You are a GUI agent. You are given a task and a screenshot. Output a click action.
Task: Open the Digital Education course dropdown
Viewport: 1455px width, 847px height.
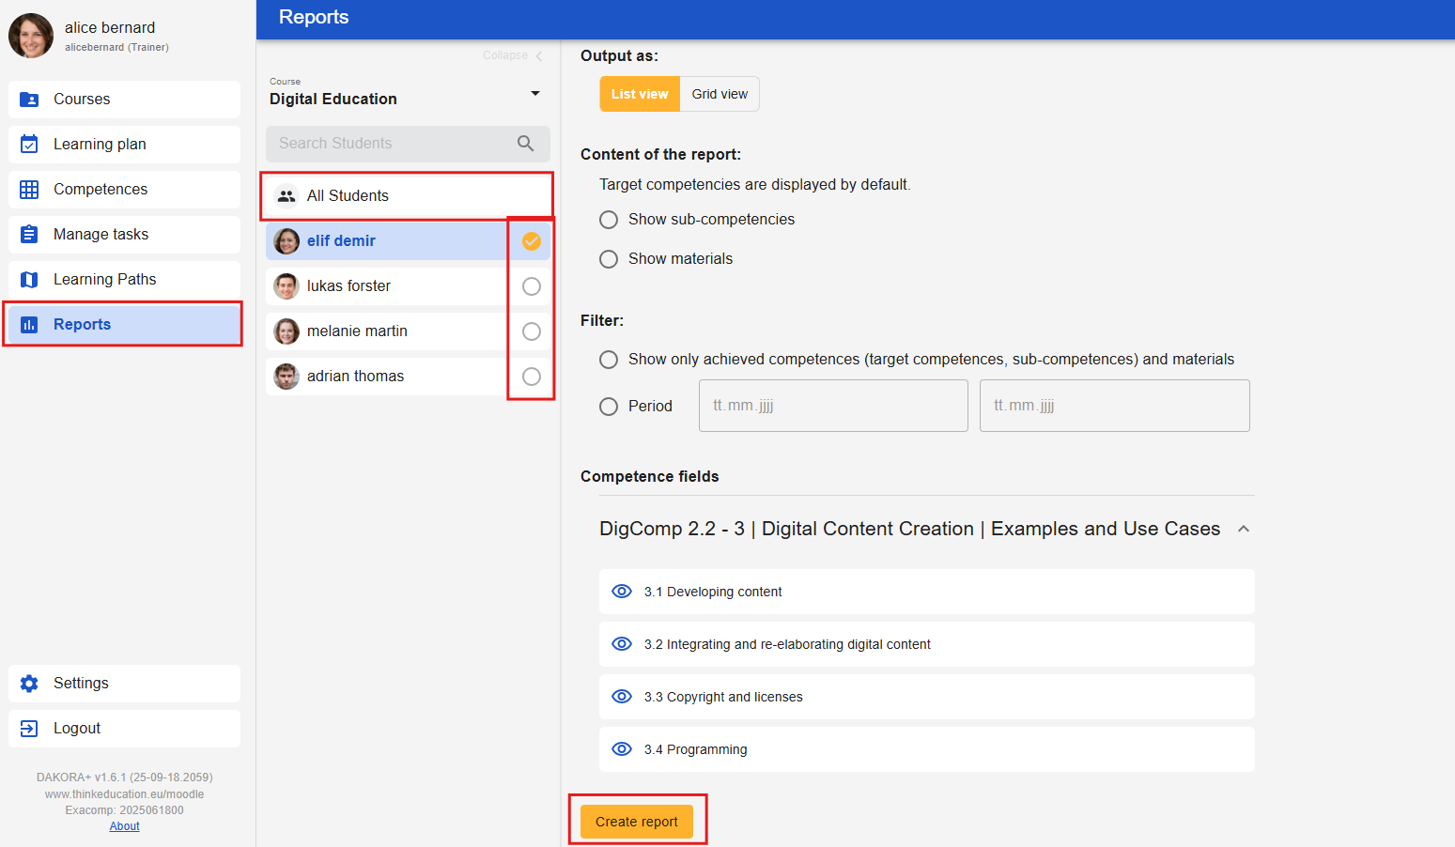pos(534,94)
